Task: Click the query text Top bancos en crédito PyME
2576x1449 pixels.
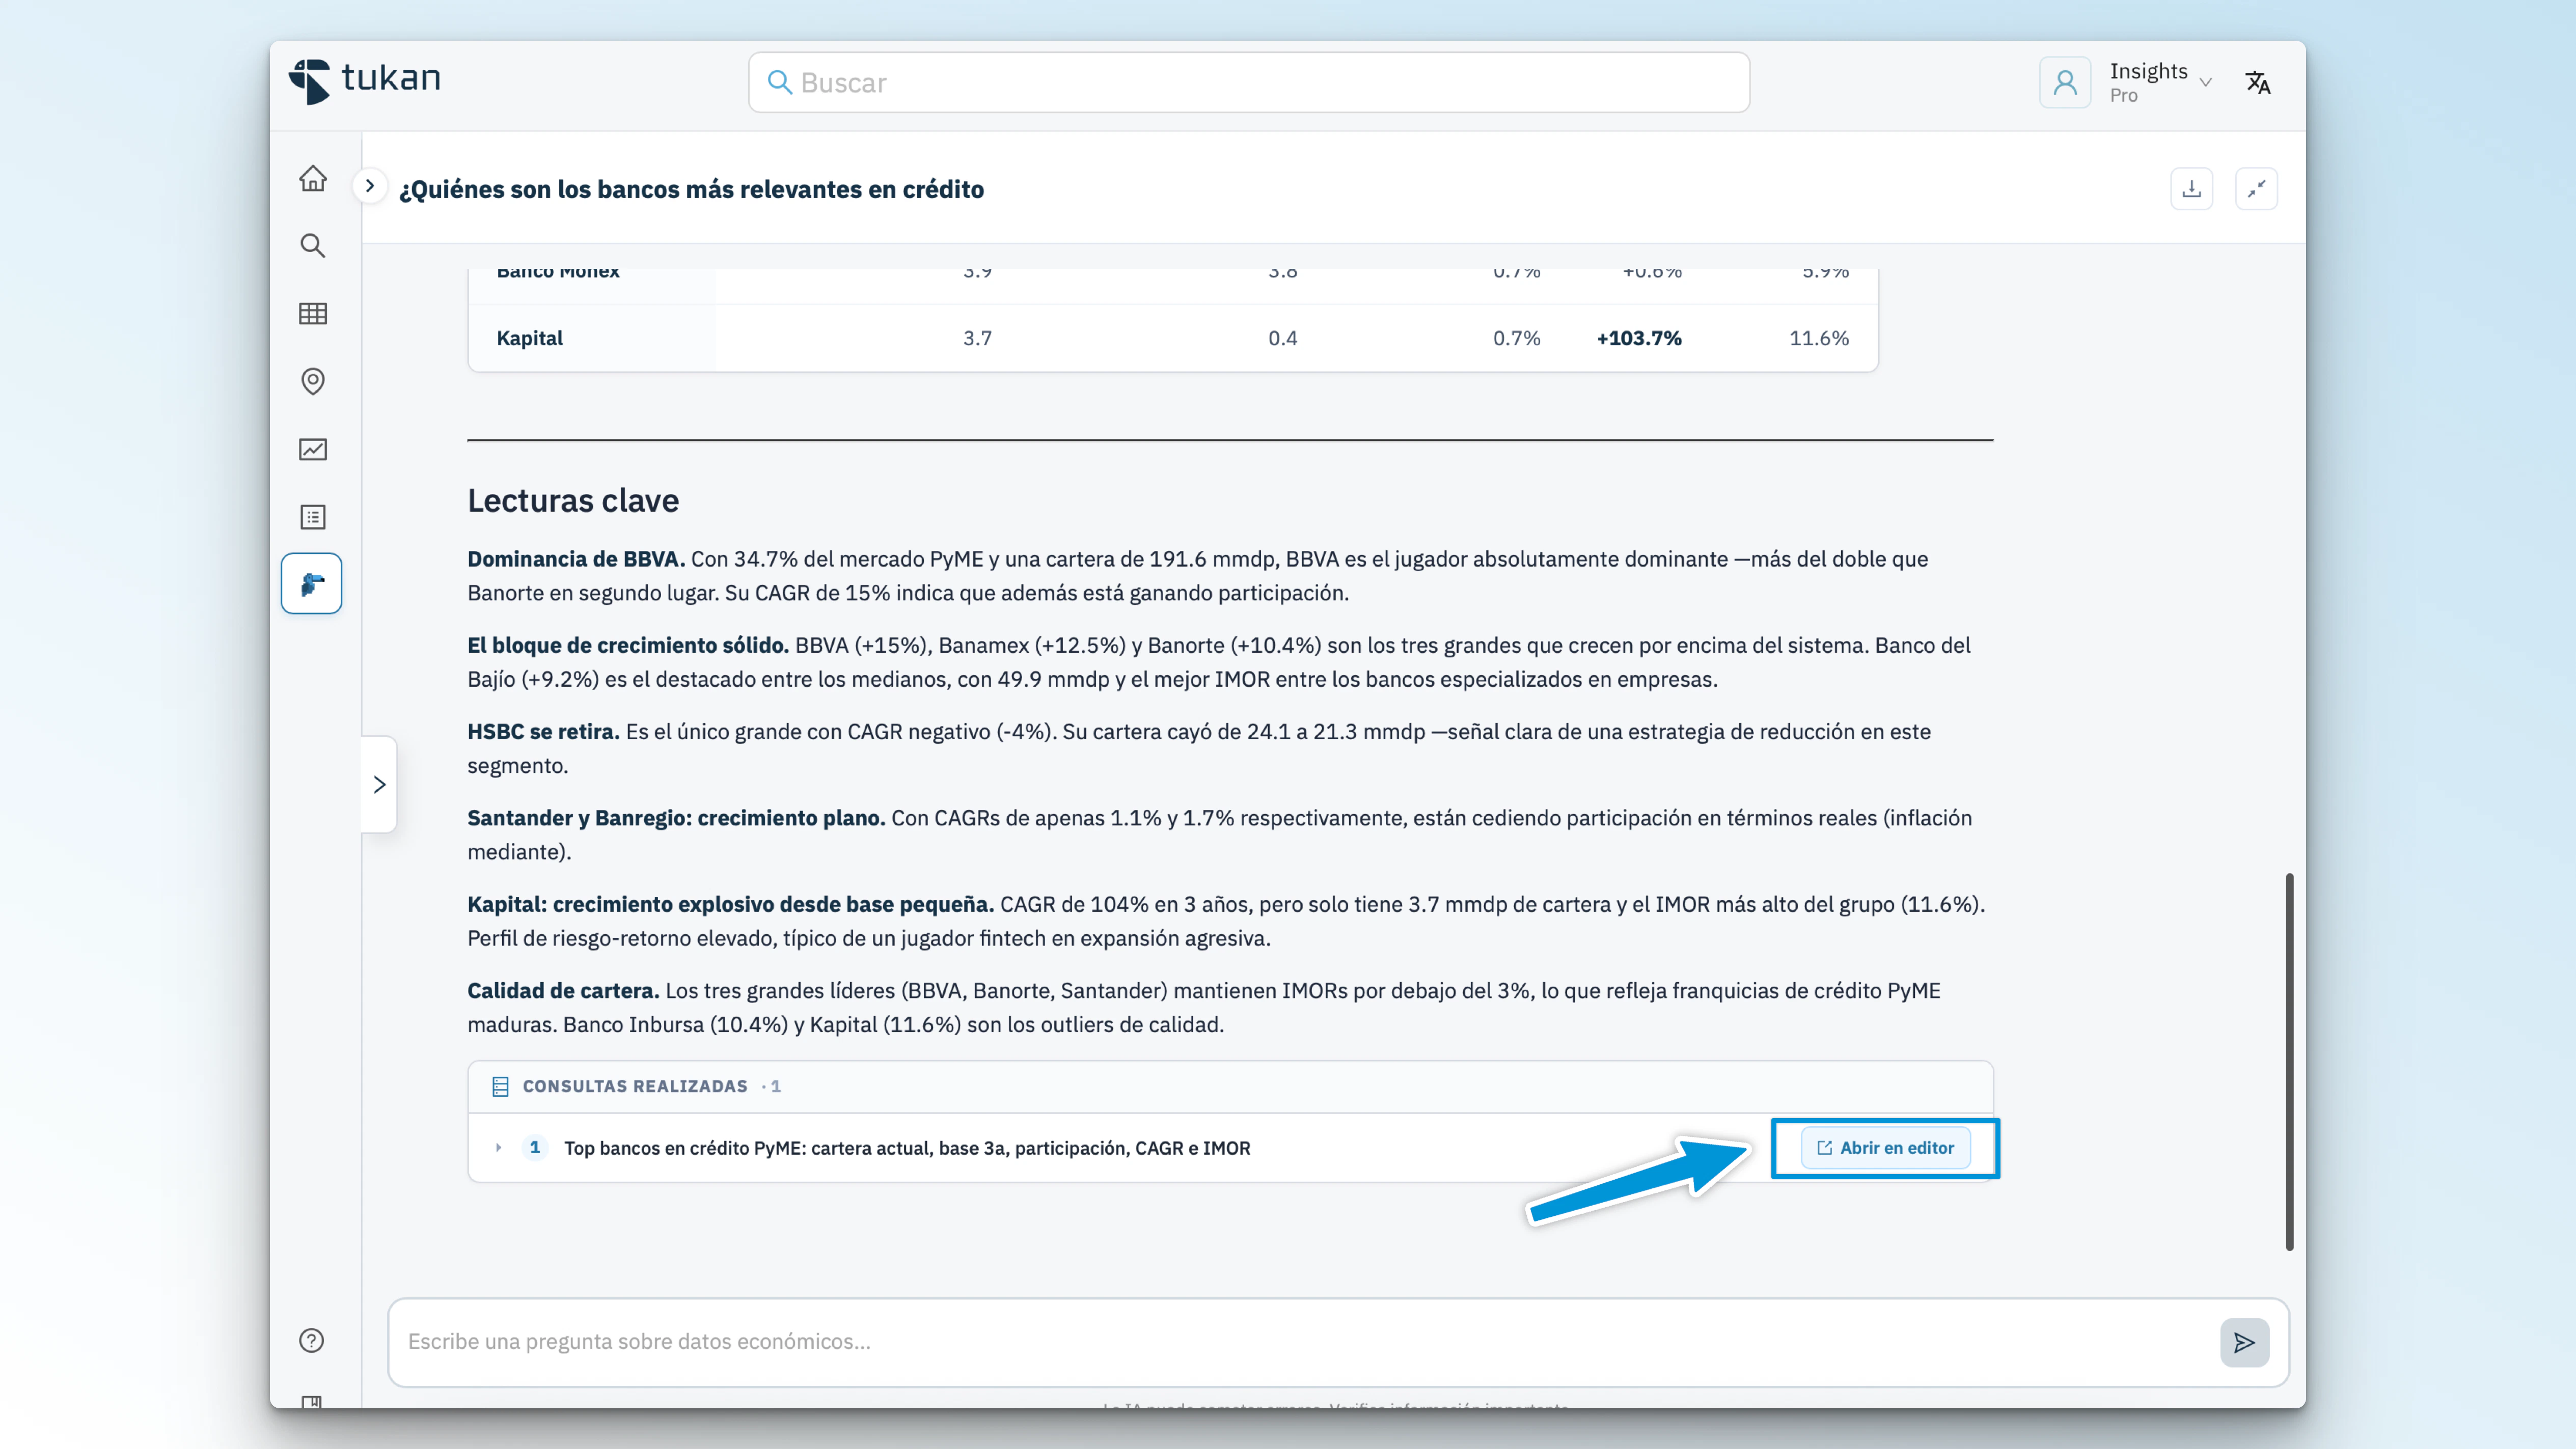Action: click(x=907, y=1148)
